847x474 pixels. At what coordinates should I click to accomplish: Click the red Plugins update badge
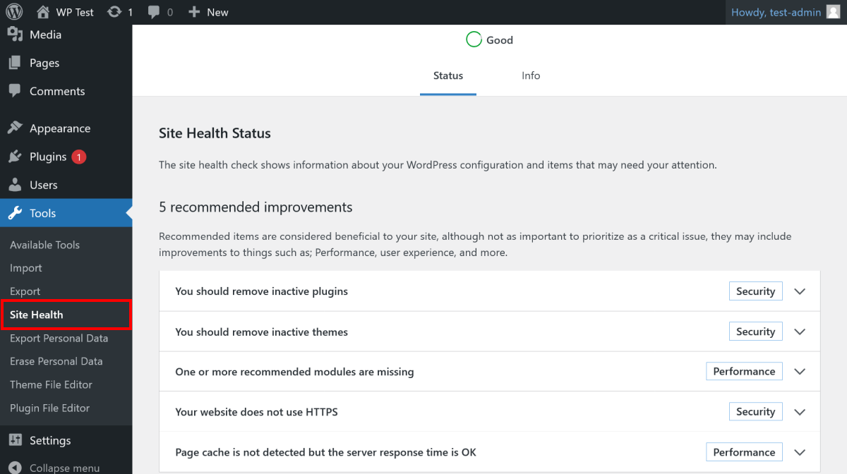pyautogui.click(x=79, y=157)
